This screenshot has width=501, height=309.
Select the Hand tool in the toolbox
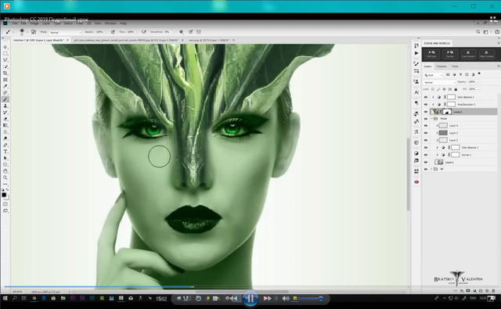point(5,171)
